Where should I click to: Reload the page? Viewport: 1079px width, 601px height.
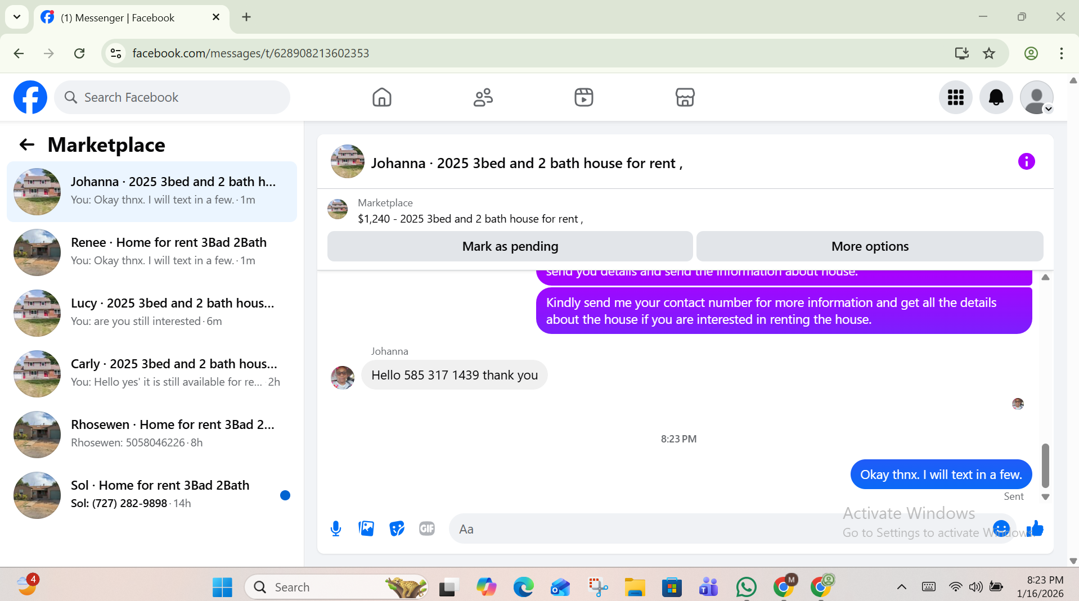79,53
